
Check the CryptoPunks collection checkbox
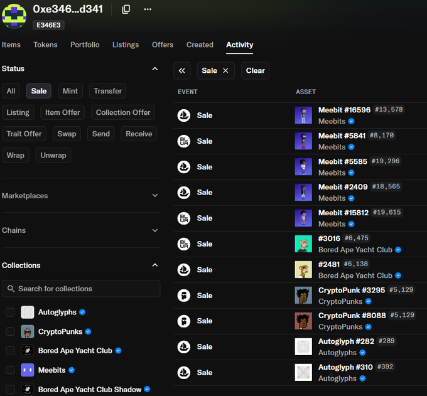coord(10,331)
